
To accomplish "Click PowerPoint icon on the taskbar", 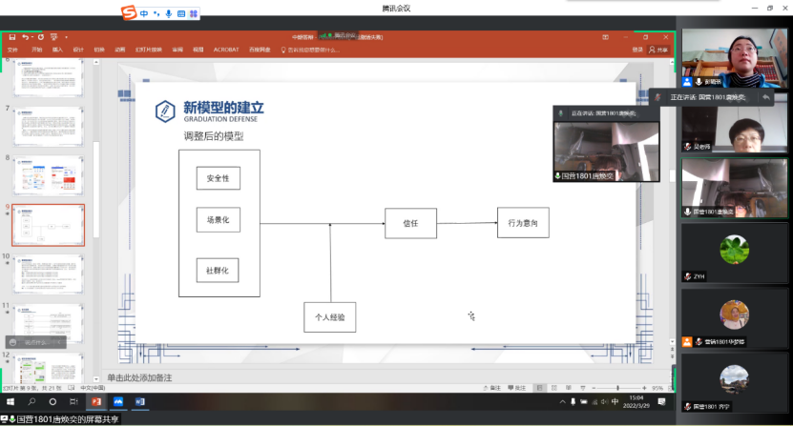I will pos(96,402).
